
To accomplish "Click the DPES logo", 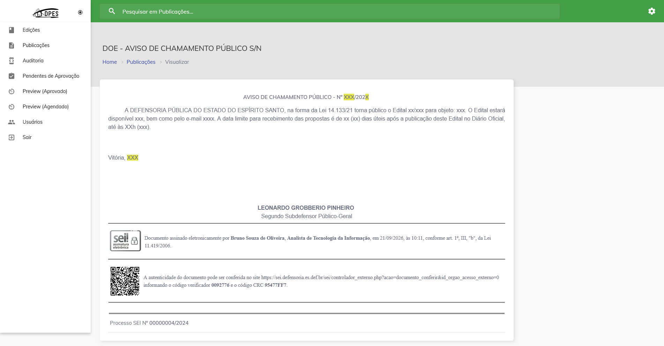I will click(46, 13).
